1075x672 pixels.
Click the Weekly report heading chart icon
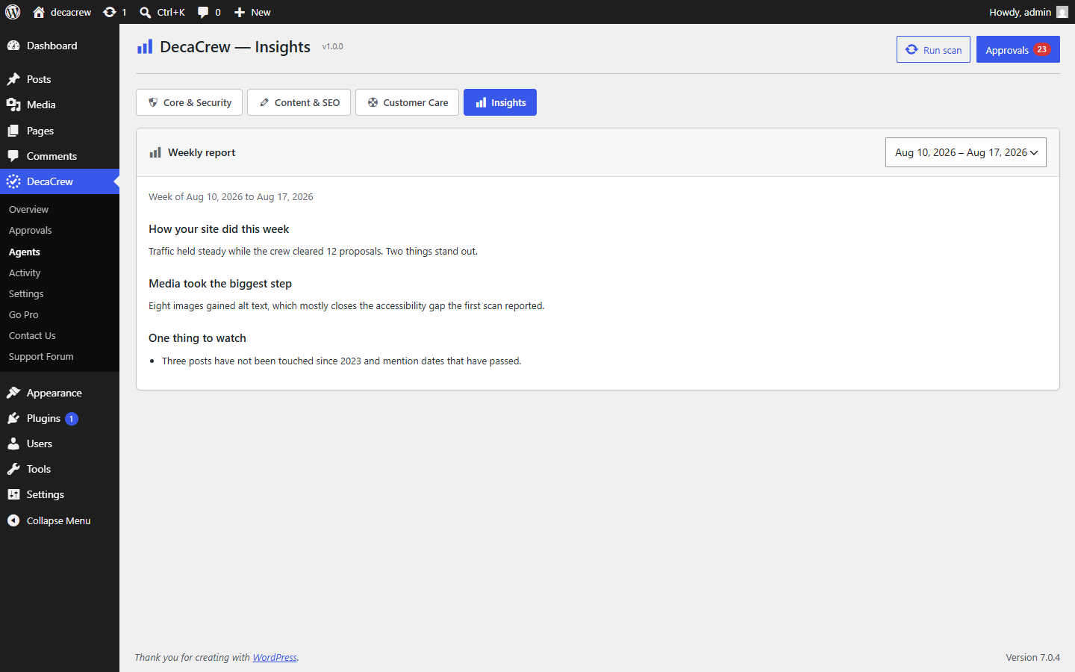tap(155, 152)
